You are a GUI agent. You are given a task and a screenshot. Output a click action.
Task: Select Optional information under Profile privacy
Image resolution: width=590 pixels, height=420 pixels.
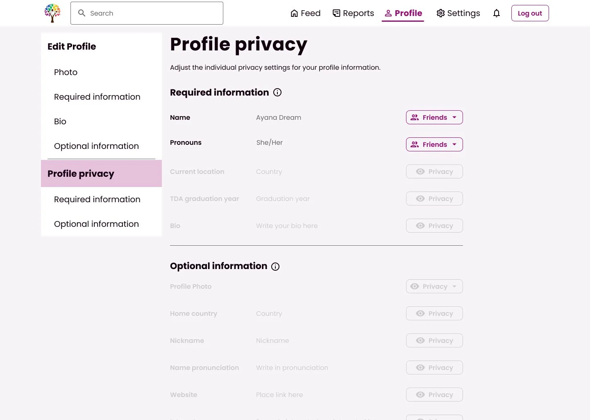[96, 224]
